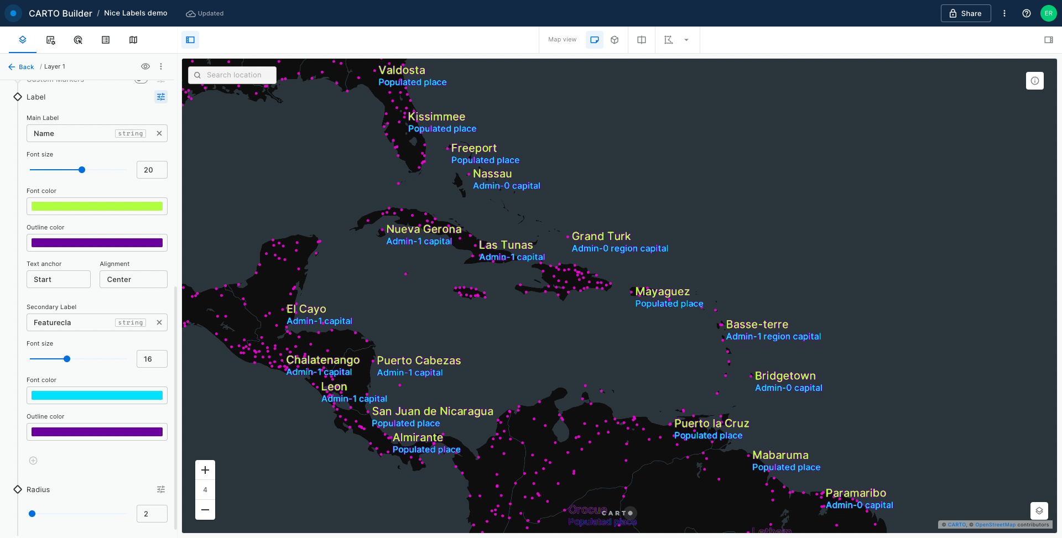This screenshot has width=1062, height=538.
Task: Open the map info button
Action: pos(1035,81)
